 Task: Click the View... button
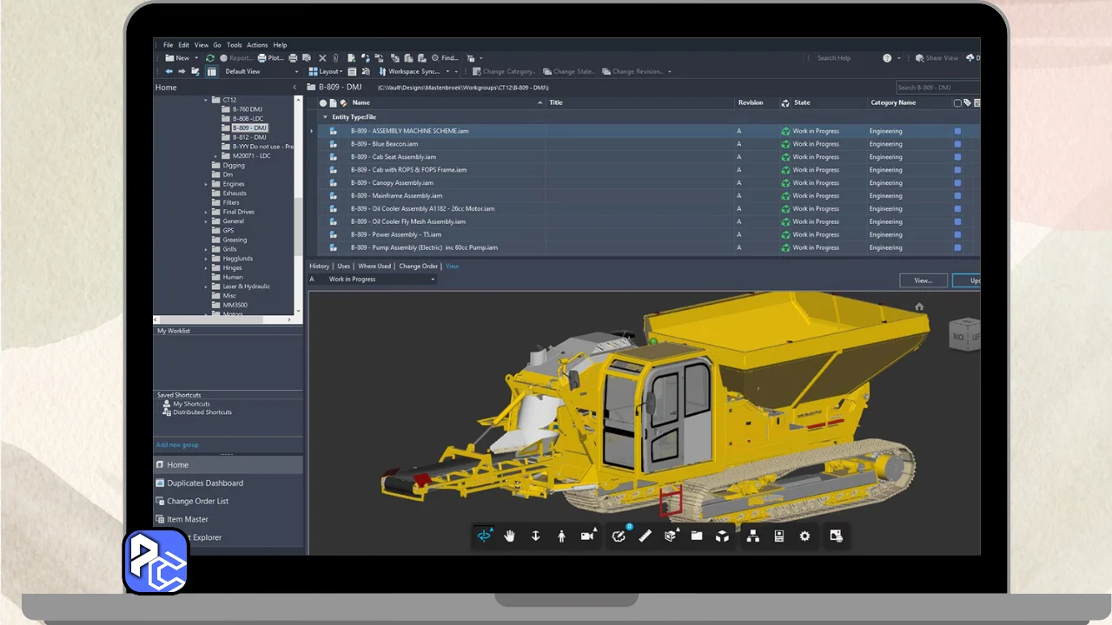923,280
